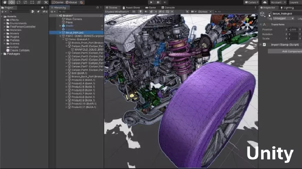Click the Project search field

click(19, 12)
